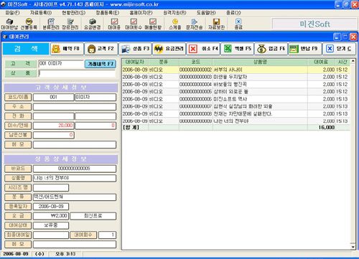Click the 종료 icon in the top toolbar
Image resolution: width=359 pixels, height=259 pixels.
(x=238, y=24)
